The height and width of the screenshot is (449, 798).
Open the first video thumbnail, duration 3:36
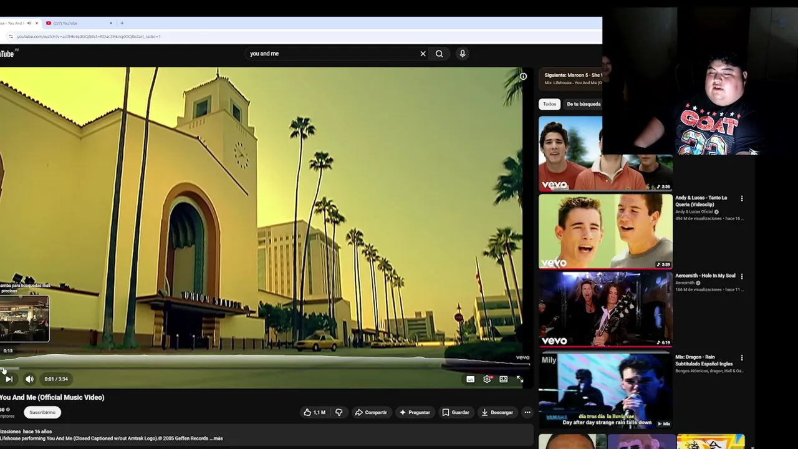point(605,153)
